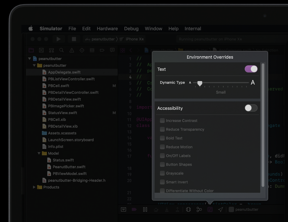This screenshot has height=222, width=288.
Task: Open the editor related items menu
Action: [122, 50]
